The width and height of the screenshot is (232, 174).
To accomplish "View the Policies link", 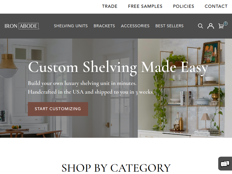I will point(184,6).
